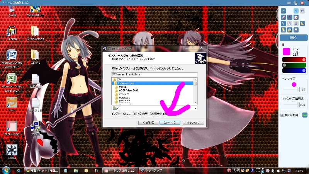Click the GIMPPortable folder icon

36,33
